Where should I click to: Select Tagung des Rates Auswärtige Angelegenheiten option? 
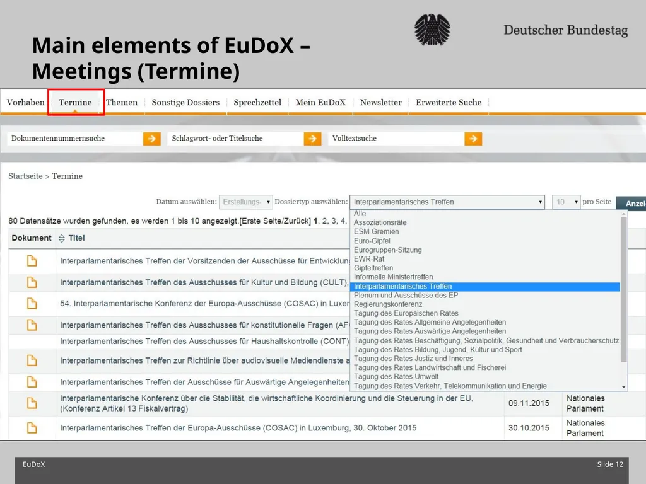[485, 331]
